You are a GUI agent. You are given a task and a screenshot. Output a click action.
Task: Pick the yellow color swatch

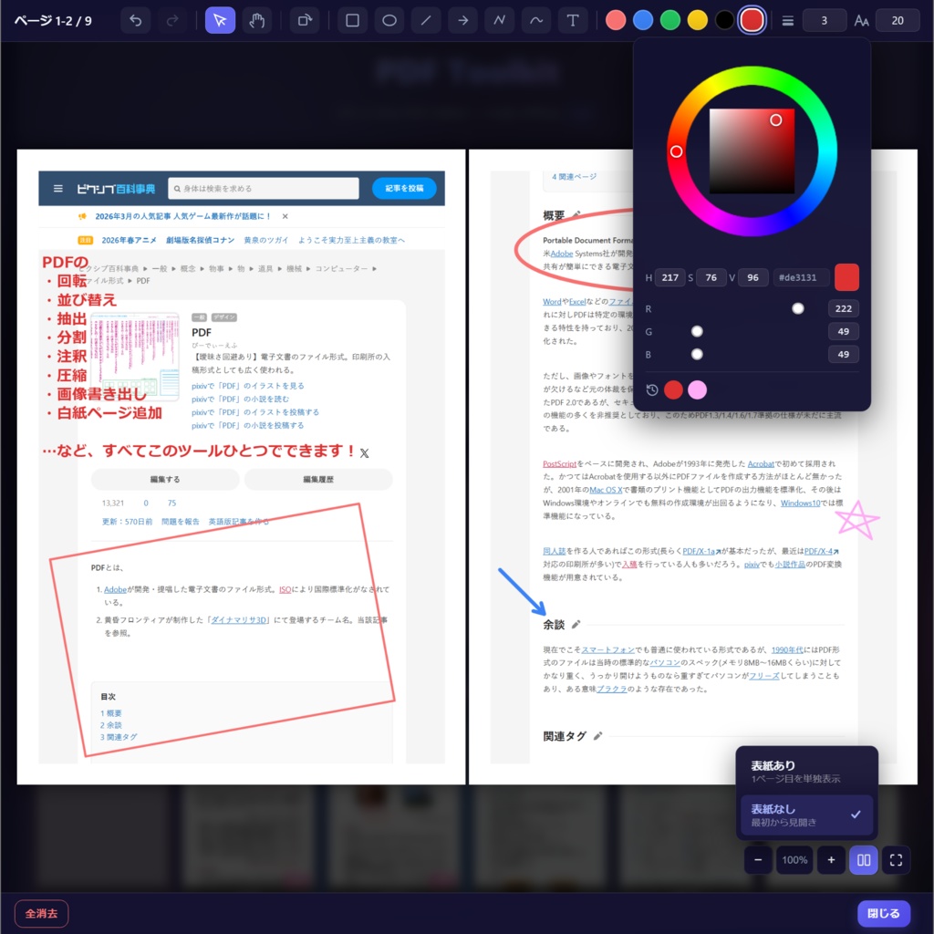pos(696,19)
